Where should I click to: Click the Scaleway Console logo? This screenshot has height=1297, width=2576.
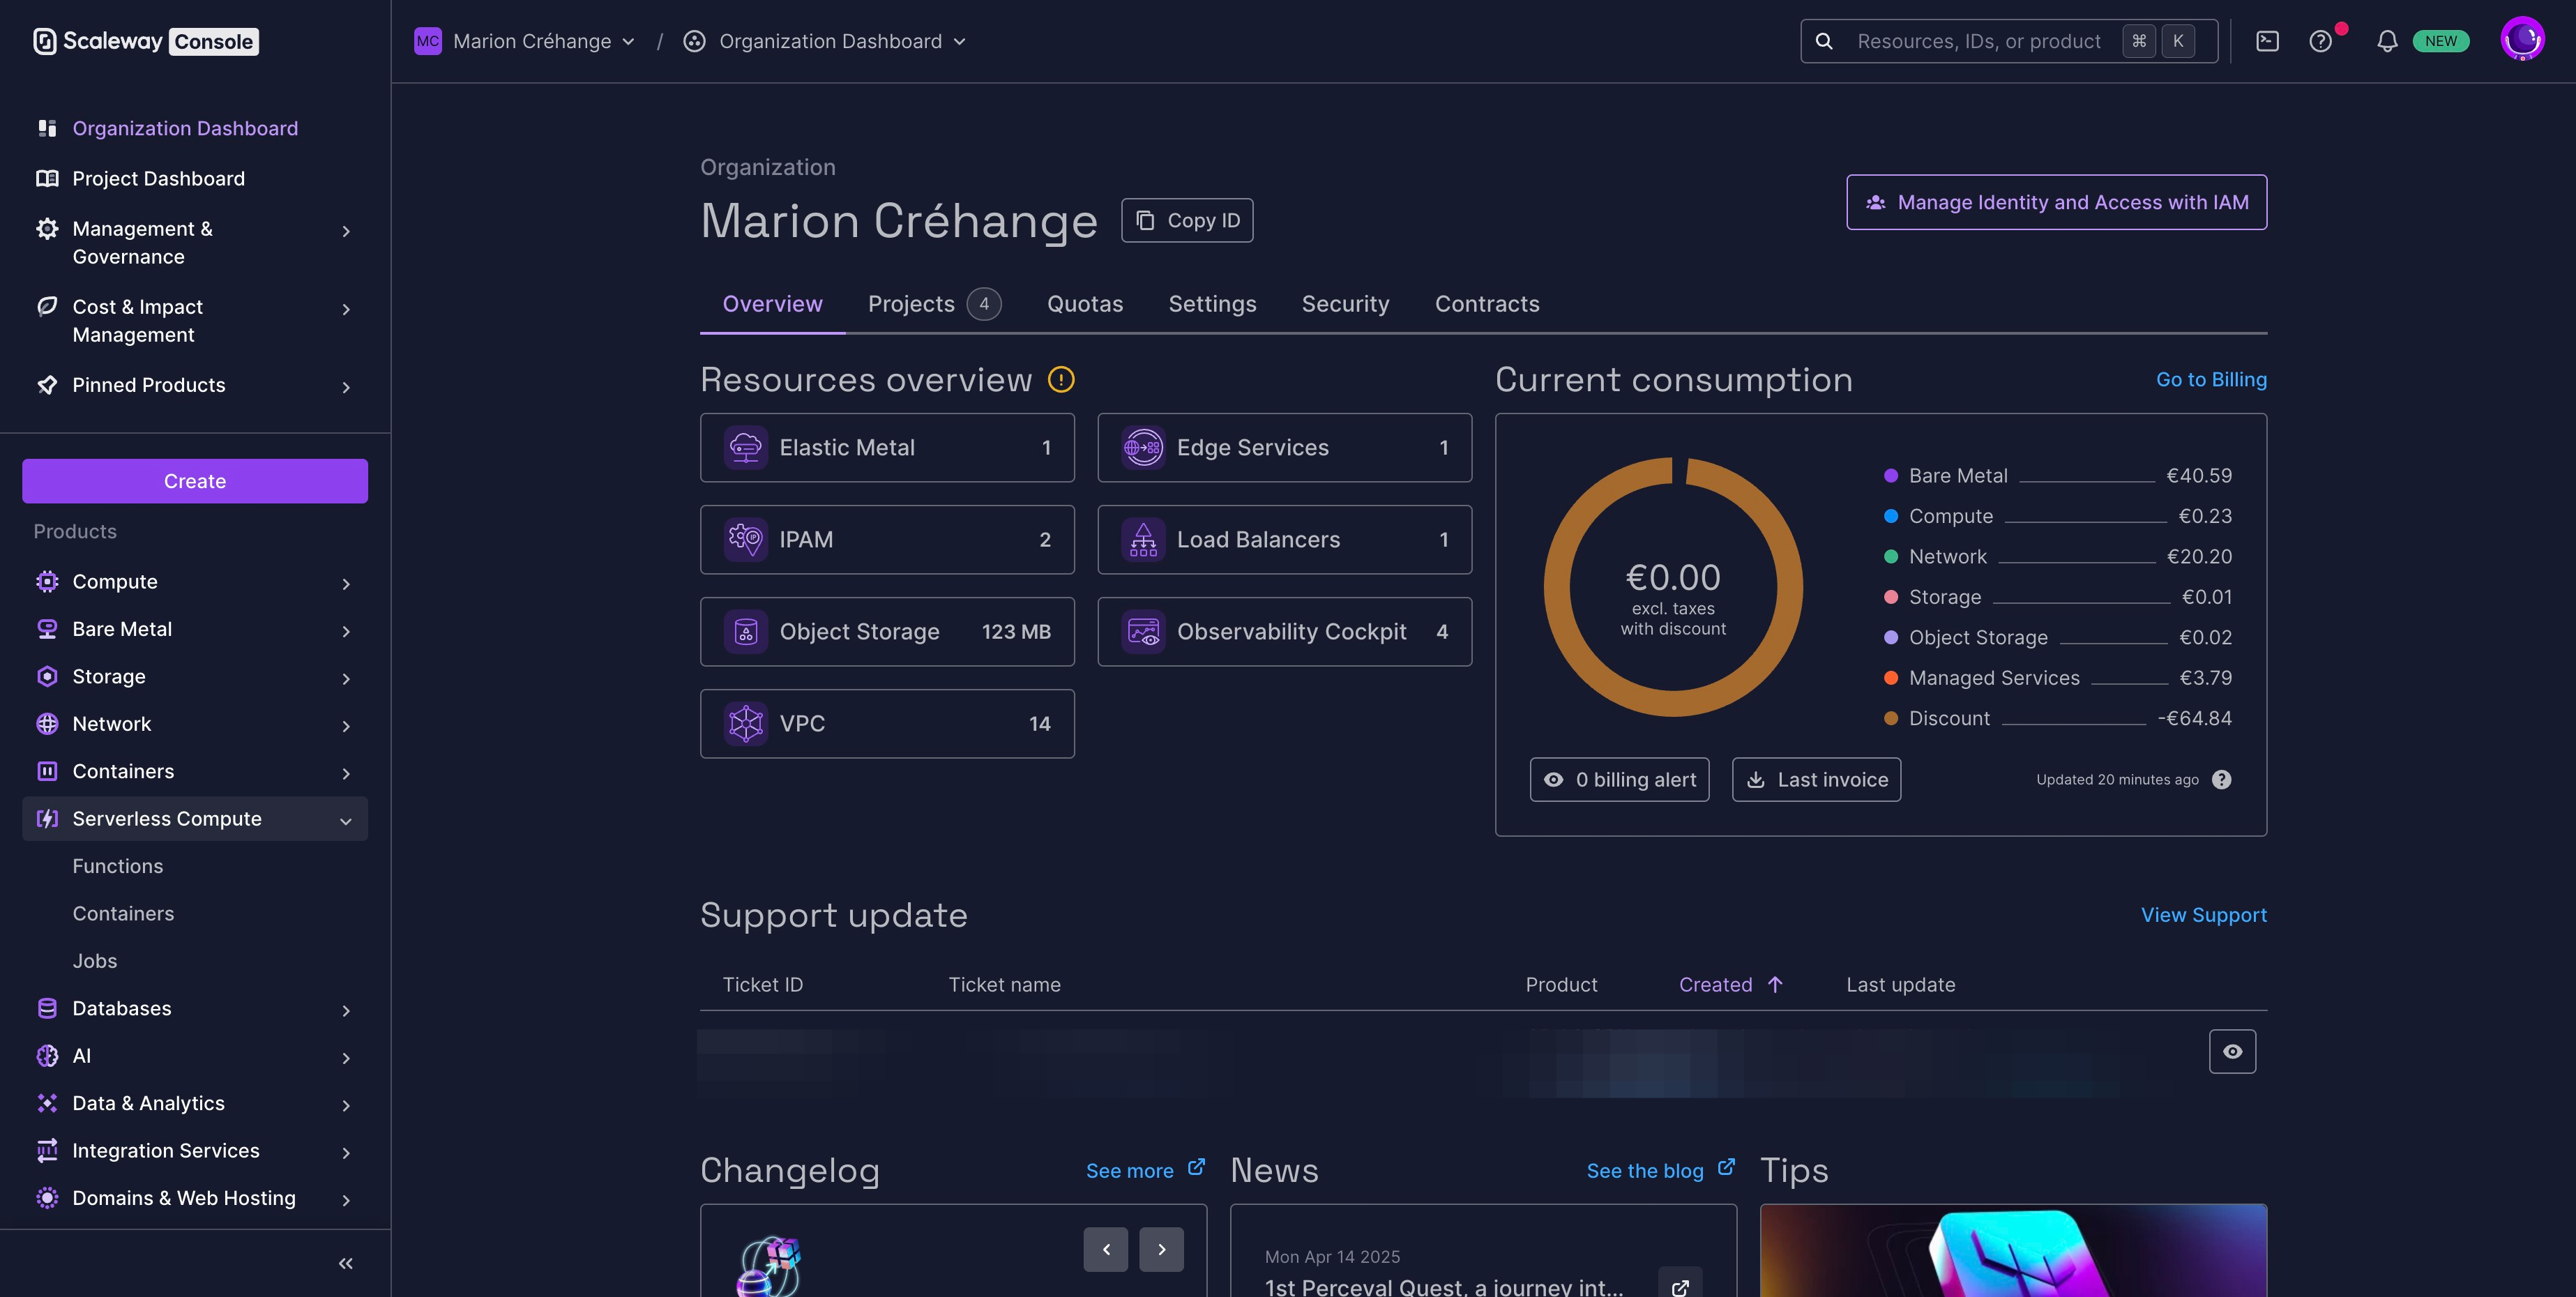point(146,41)
